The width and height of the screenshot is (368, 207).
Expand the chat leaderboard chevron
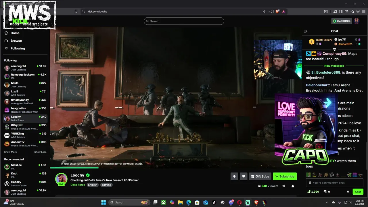335,50
